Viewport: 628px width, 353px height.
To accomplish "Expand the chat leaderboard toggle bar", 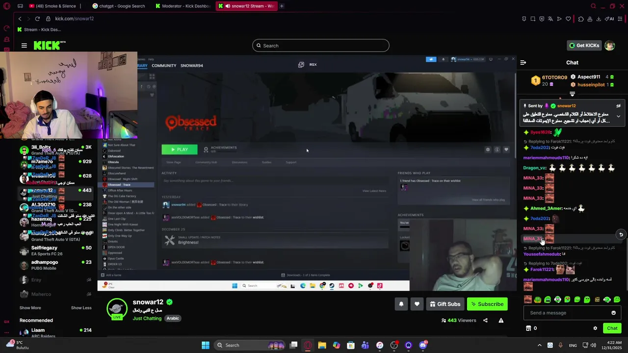I will (x=572, y=94).
